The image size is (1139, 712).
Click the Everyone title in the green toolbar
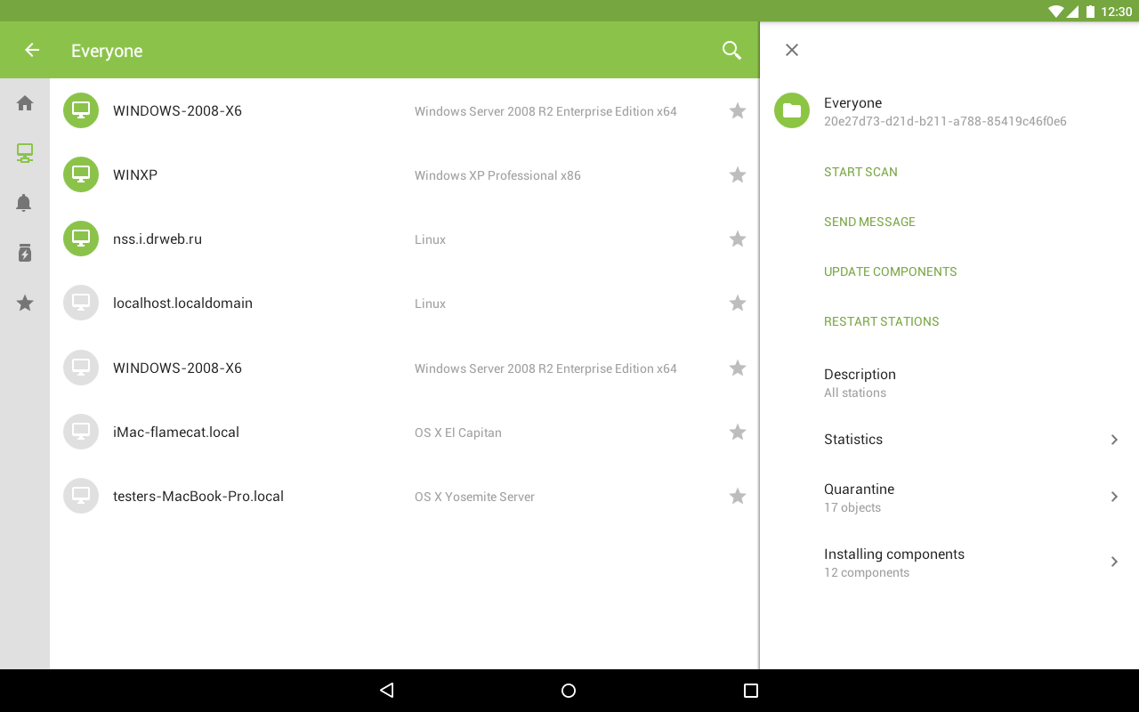[107, 51]
